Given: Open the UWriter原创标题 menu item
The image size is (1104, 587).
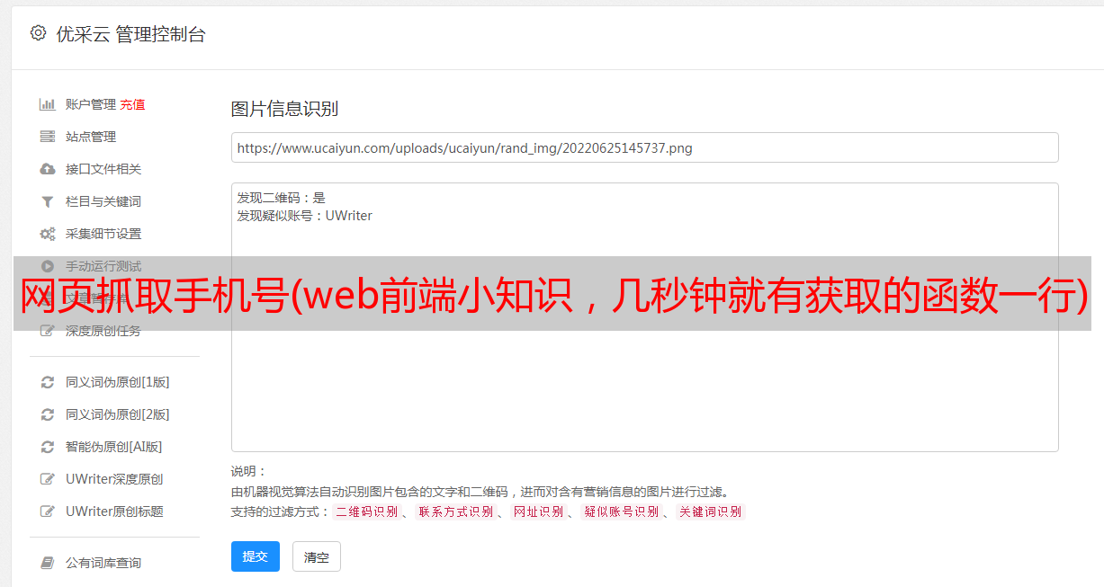Looking at the screenshot, I should [114, 511].
